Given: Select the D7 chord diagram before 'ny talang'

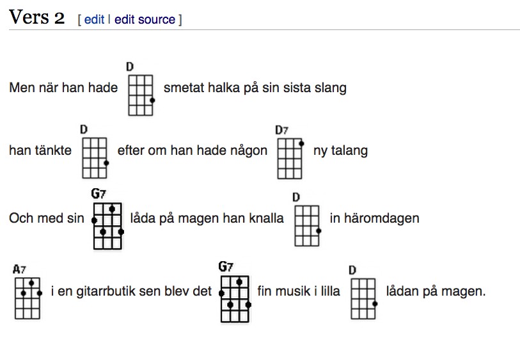Looking at the screenshot, I should (x=290, y=152).
